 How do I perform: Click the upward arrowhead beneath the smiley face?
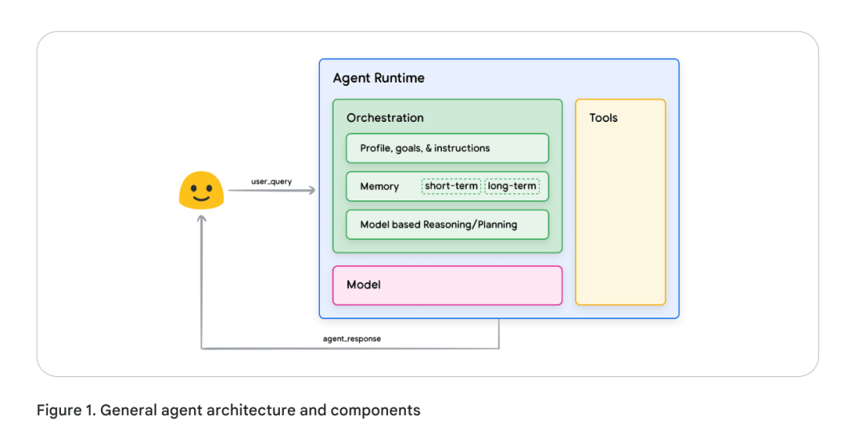[x=201, y=218]
